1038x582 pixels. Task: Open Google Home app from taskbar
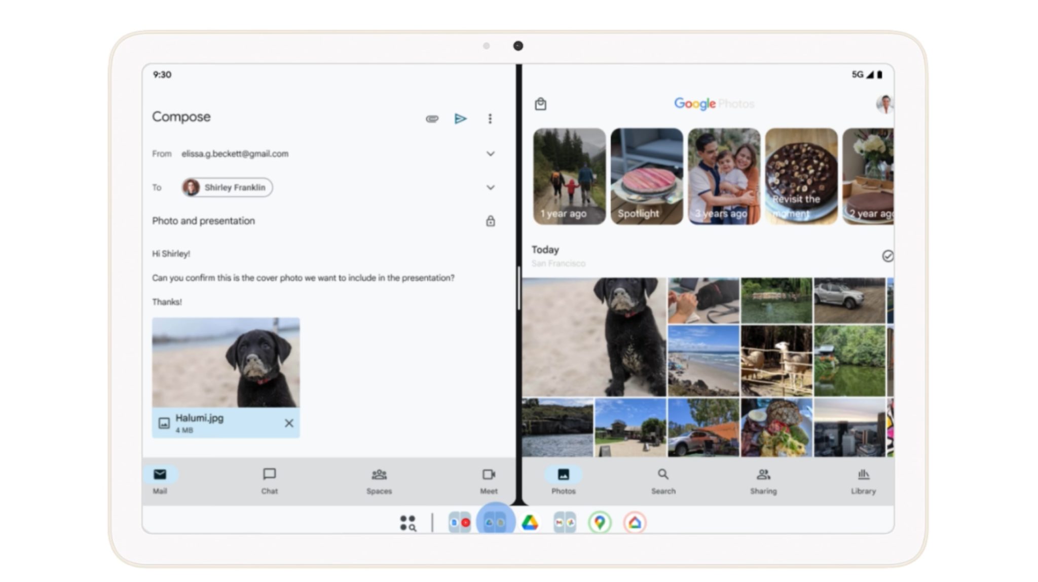point(635,522)
